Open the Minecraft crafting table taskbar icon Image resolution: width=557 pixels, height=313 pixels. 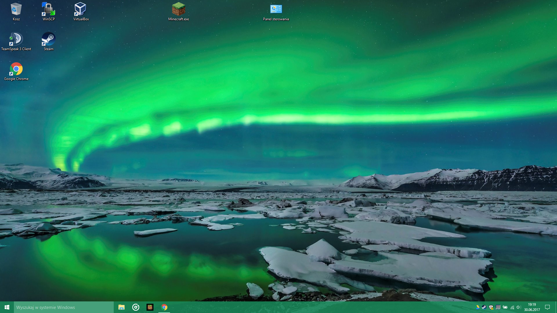tap(150, 307)
